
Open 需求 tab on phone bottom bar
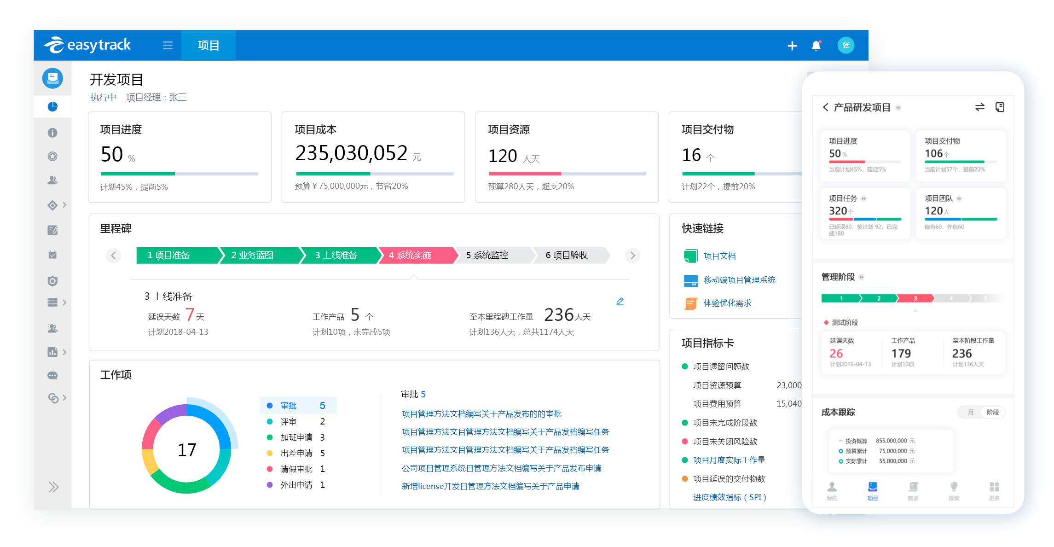[x=913, y=491]
